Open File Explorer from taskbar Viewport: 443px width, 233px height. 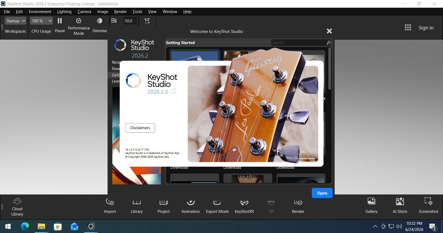[x=41, y=226]
